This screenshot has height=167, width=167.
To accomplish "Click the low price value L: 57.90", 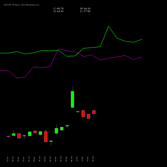I will pos(85,11).
